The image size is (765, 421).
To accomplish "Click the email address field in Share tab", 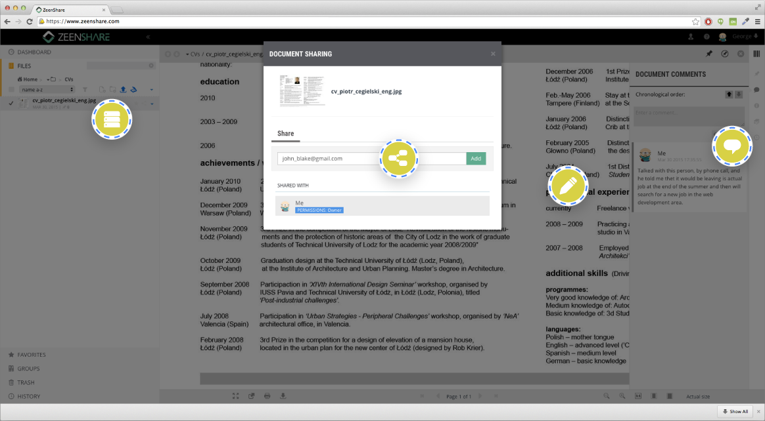I will [372, 159].
